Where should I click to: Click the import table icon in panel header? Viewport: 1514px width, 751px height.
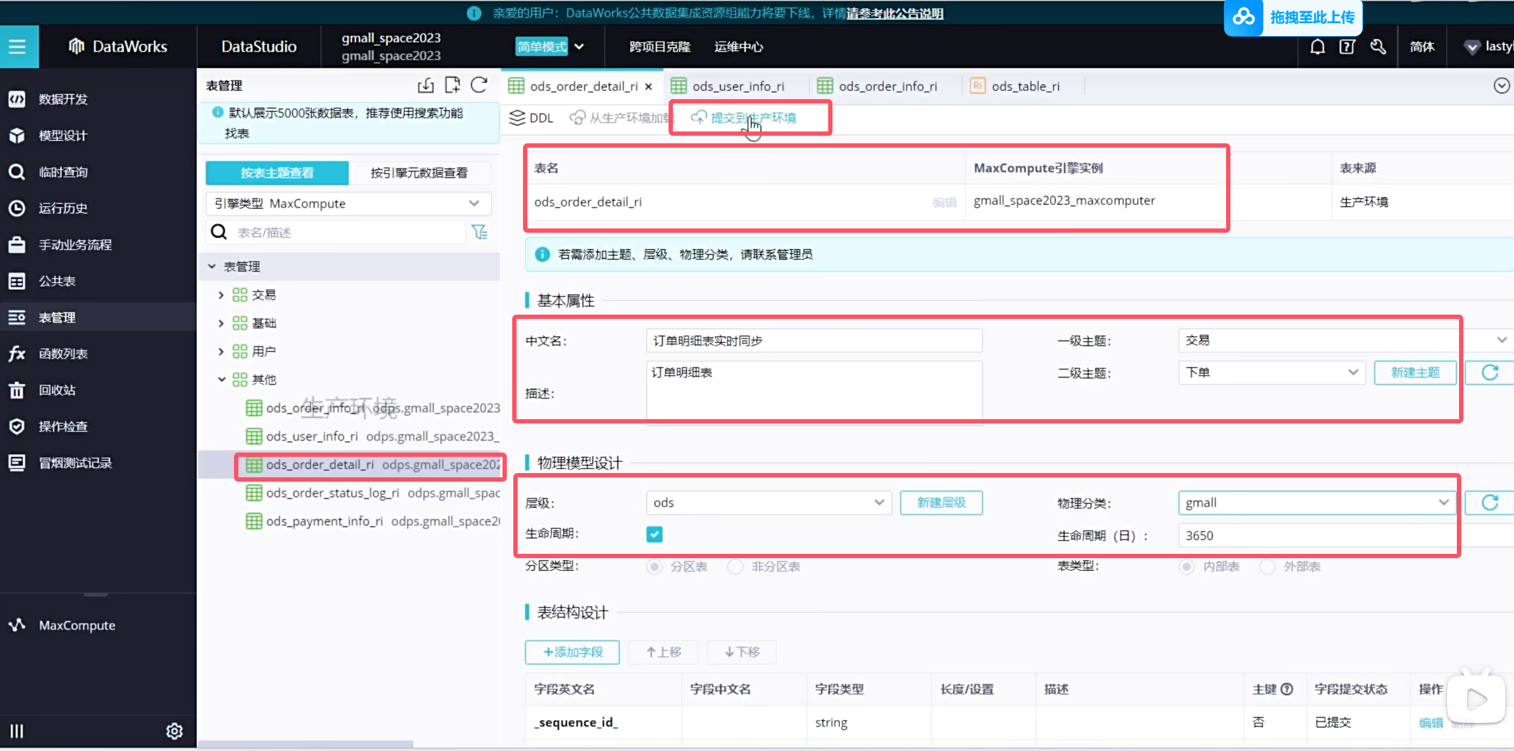click(x=425, y=86)
